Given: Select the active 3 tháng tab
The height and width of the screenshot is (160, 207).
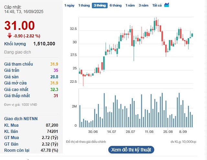Looking at the screenshot, I should (99, 6).
